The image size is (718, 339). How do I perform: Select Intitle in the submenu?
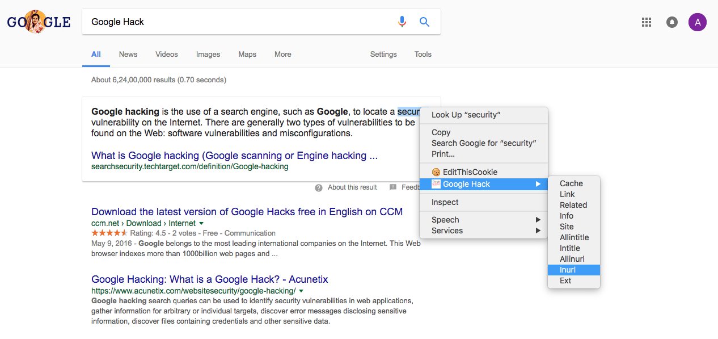click(574, 248)
